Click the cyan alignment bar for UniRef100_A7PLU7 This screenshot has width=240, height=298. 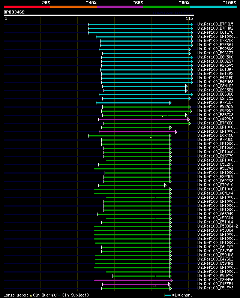pyautogui.click(x=134, y=103)
